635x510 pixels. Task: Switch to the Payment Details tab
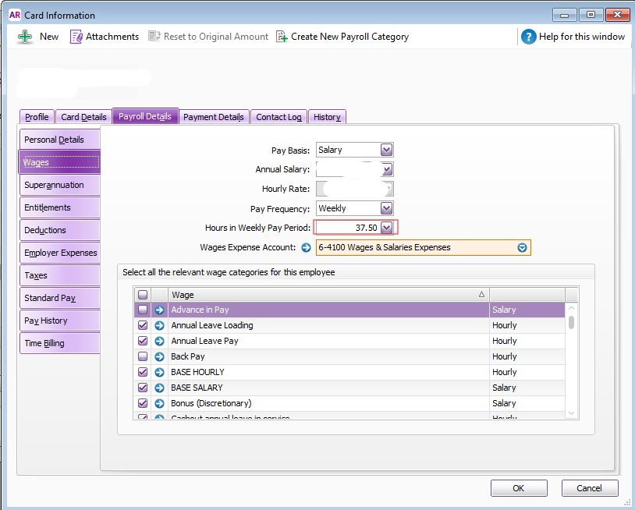click(214, 117)
